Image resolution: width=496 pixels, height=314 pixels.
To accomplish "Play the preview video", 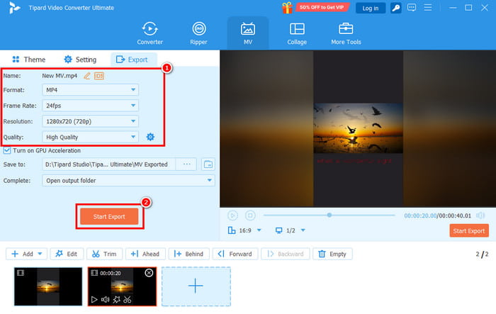I will point(233,215).
